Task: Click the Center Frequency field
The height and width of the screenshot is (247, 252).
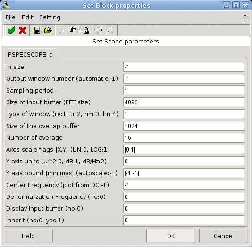Action: click(x=184, y=185)
